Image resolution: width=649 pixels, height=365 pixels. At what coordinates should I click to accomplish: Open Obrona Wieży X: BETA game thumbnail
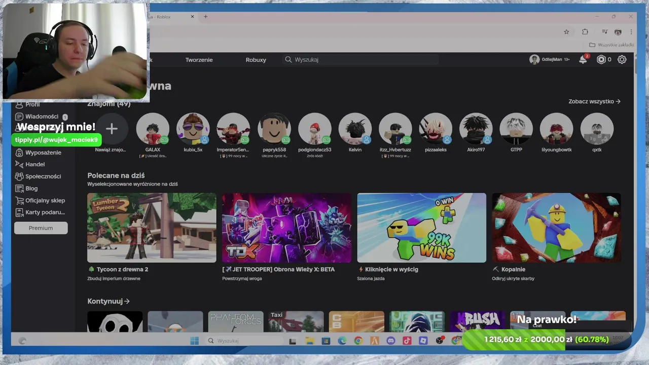(x=286, y=228)
